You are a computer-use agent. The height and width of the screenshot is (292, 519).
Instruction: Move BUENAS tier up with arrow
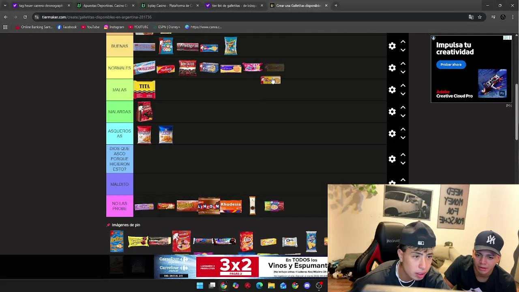(x=403, y=42)
